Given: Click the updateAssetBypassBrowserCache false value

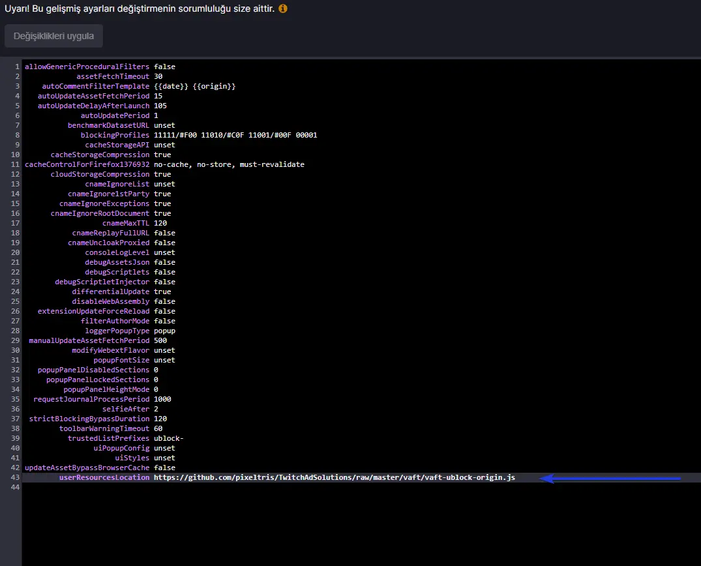Looking at the screenshot, I should [164, 468].
